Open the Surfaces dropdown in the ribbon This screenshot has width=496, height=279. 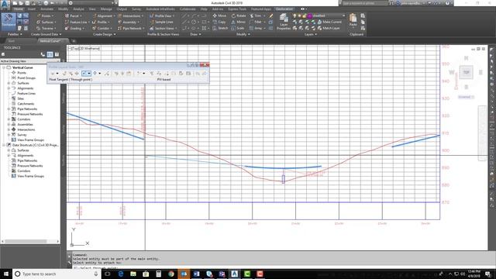tap(46, 22)
